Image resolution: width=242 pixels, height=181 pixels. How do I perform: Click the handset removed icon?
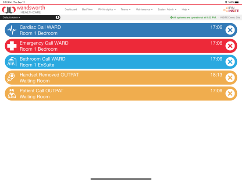tap(11, 77)
